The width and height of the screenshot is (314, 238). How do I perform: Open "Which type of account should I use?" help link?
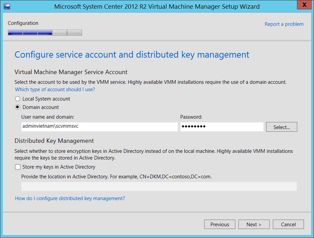[x=55, y=90]
